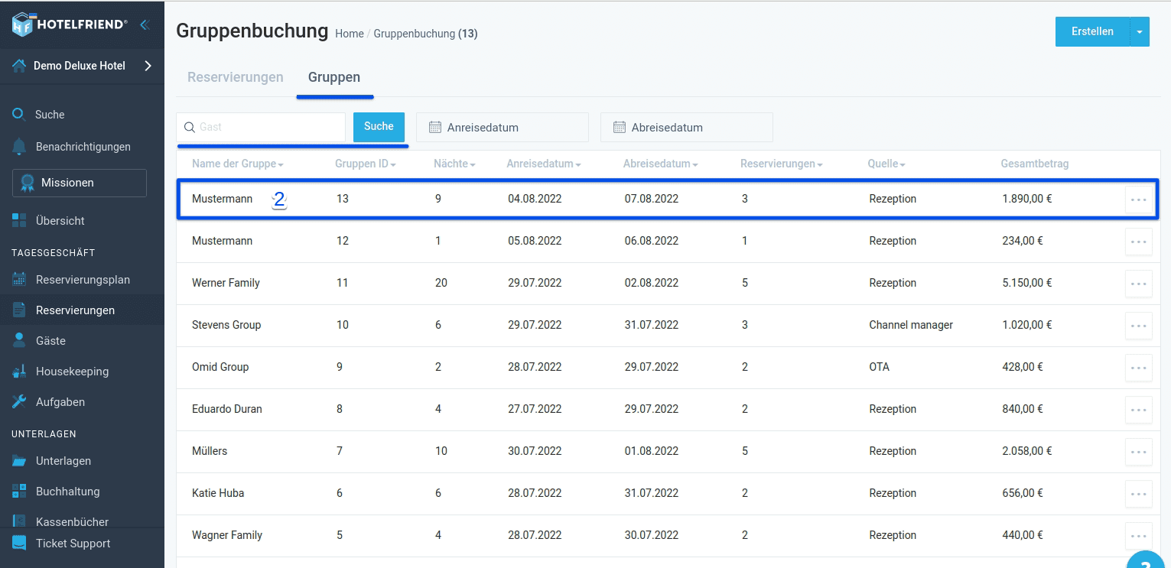
Task: Select the Gruppen tab
Action: [x=334, y=77]
